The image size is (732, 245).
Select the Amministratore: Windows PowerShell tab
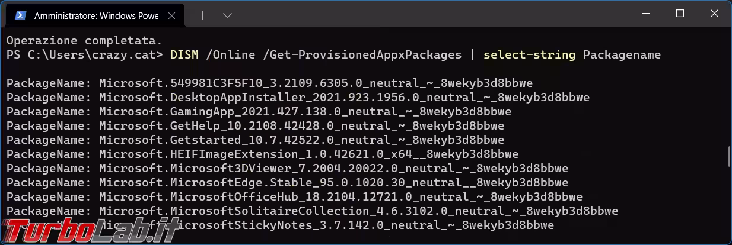click(x=95, y=15)
